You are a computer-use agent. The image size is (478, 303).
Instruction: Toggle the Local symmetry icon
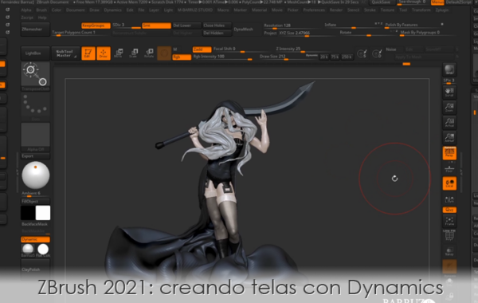pyautogui.click(x=449, y=183)
